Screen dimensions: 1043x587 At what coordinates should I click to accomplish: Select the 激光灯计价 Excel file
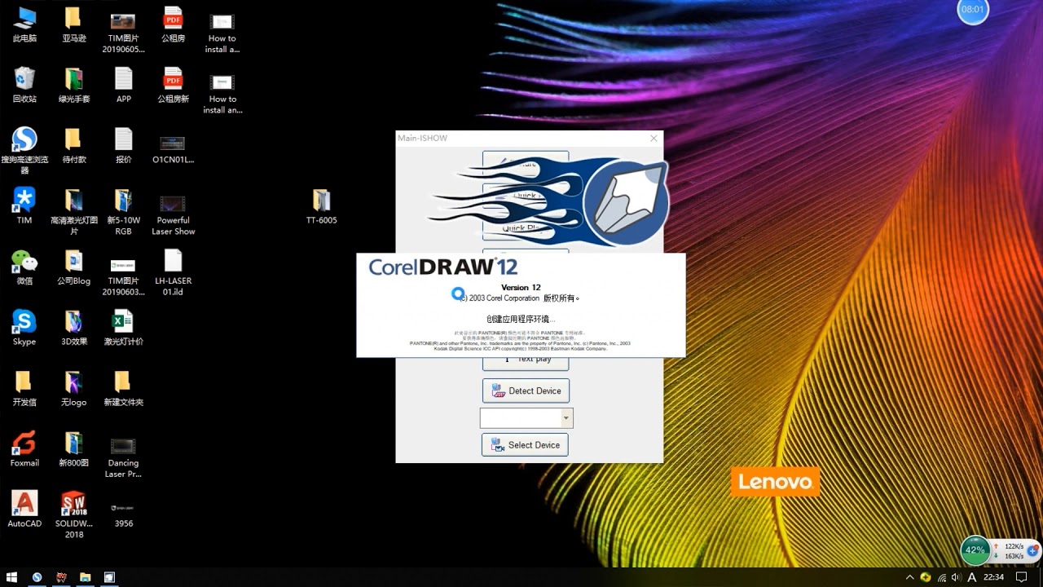coord(124,328)
